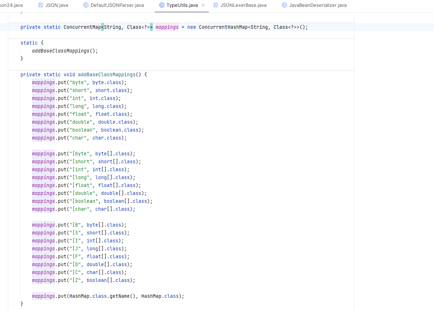Click the "short" string literal

point(79,90)
